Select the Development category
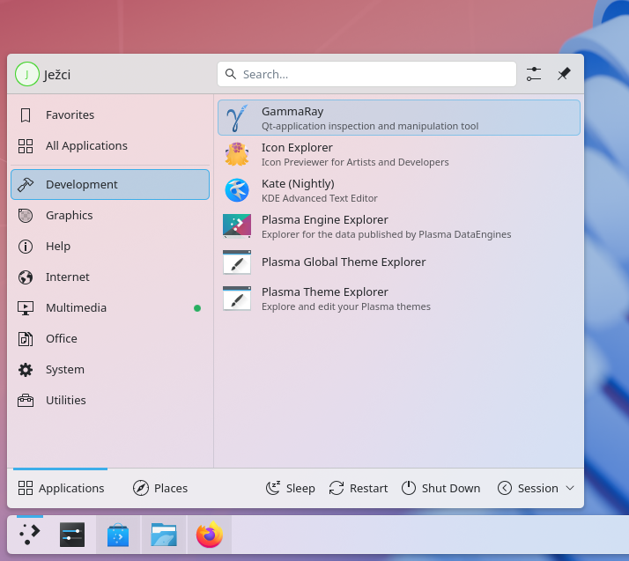The image size is (629, 561). (110, 184)
